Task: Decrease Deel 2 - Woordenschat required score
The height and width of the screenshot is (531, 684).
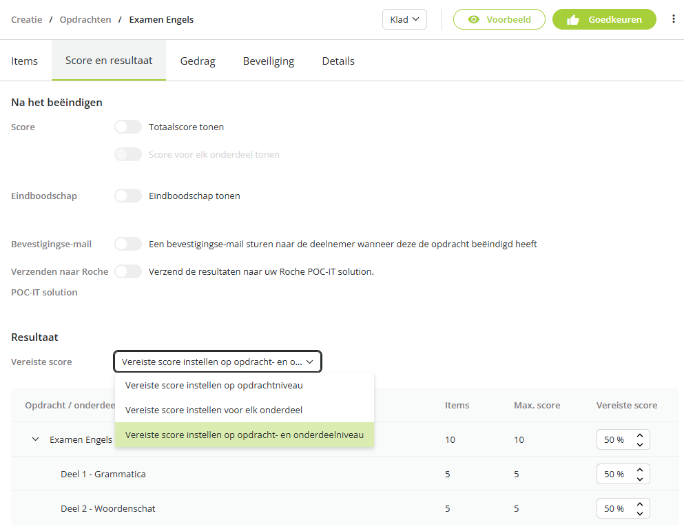Action: (640, 514)
